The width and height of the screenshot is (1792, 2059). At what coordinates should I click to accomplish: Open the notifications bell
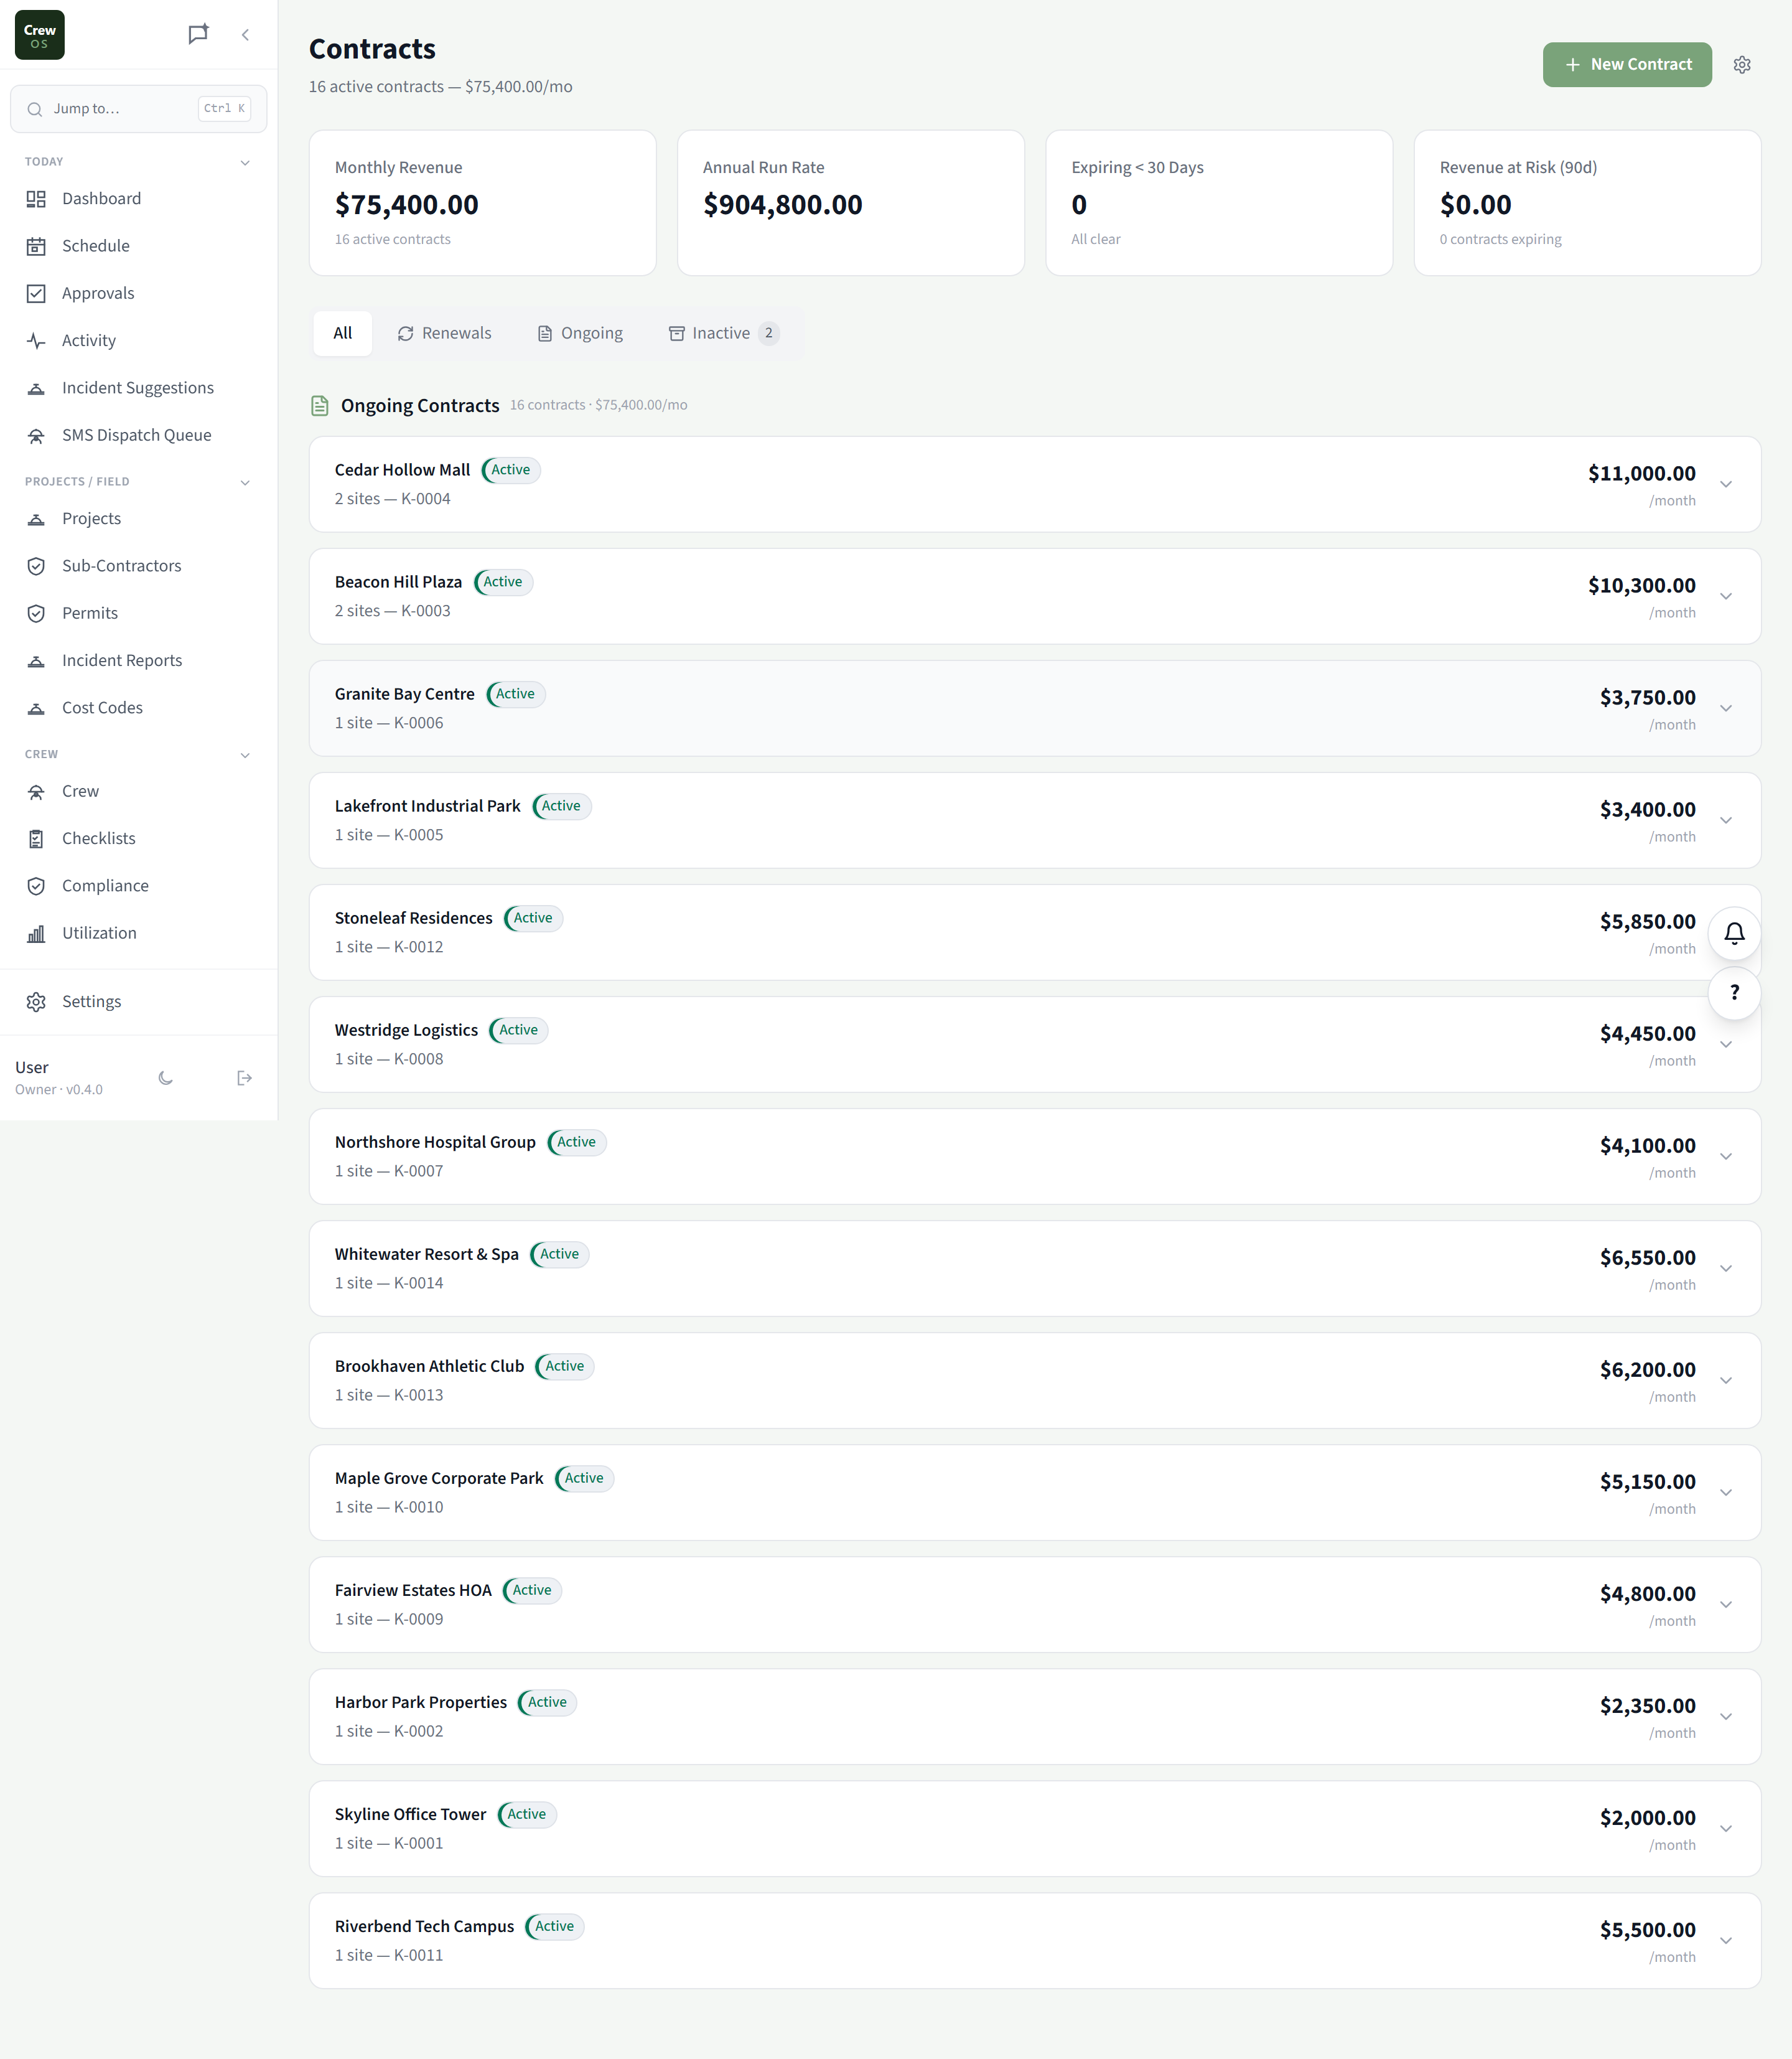pos(1734,934)
